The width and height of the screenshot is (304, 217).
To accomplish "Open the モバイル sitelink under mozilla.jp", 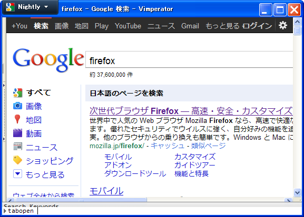I will (x=118, y=157).
